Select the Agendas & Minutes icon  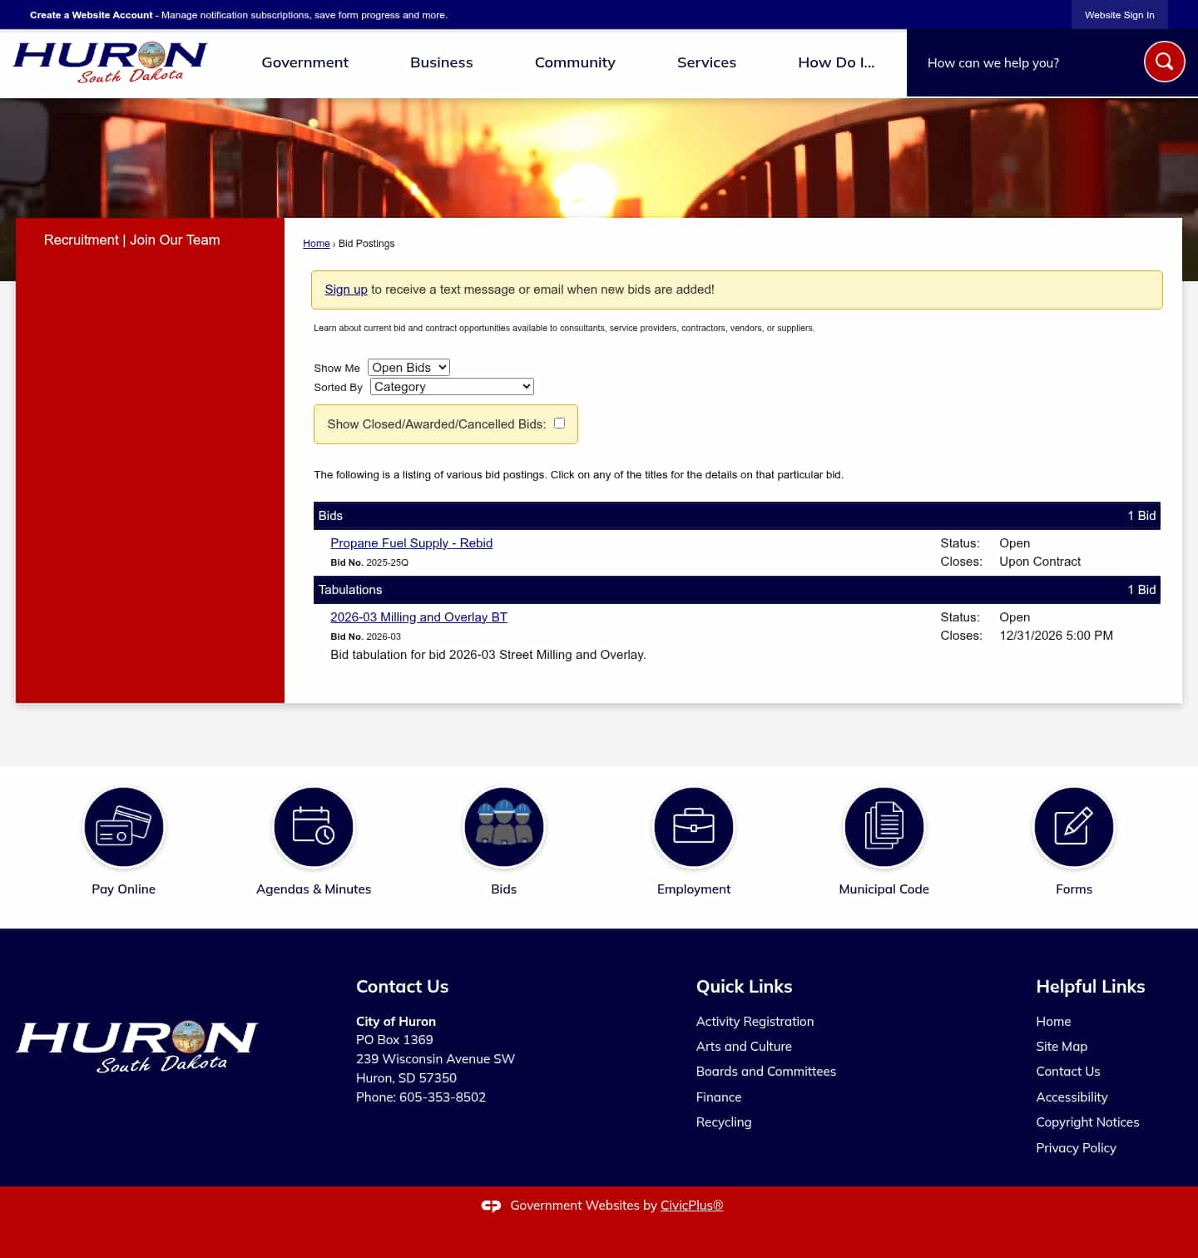tap(313, 827)
